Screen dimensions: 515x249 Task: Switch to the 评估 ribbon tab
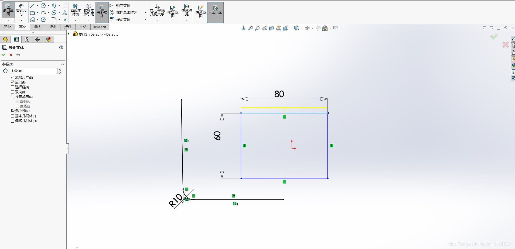83,27
